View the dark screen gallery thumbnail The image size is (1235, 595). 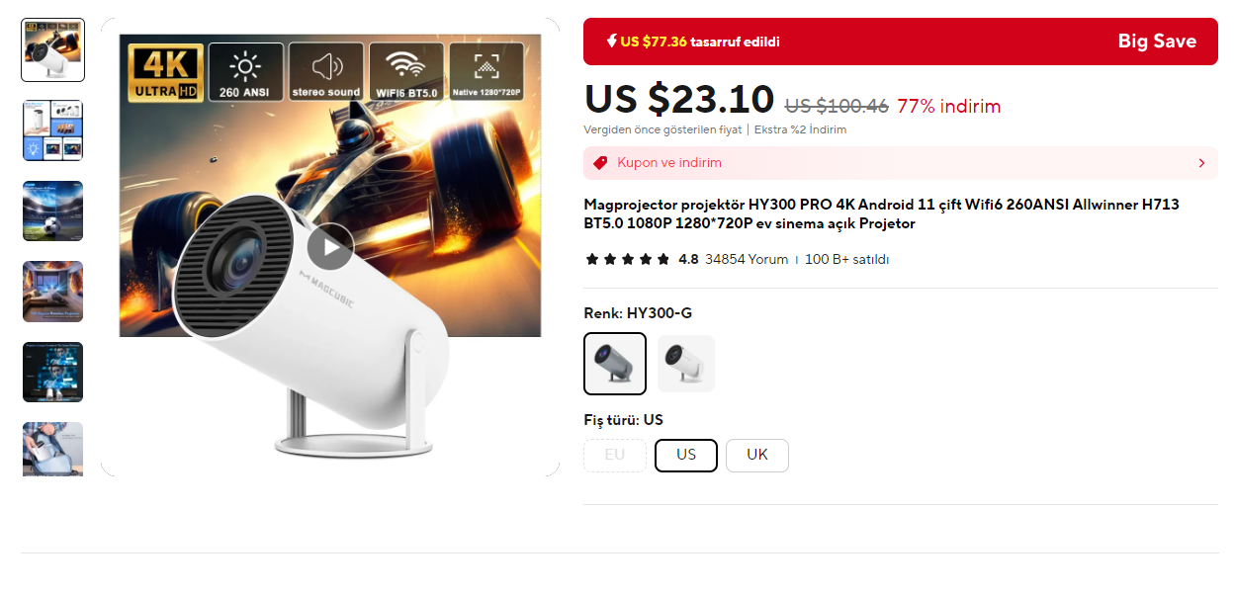pos(53,373)
